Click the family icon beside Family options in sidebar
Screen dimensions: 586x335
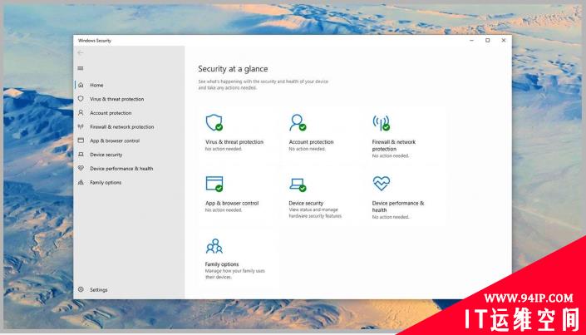point(81,182)
